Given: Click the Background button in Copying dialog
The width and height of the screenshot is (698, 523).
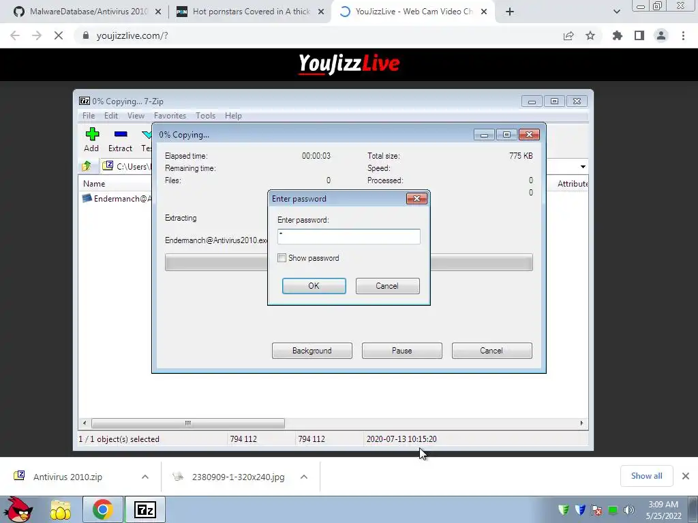Looking at the screenshot, I should [312, 351].
